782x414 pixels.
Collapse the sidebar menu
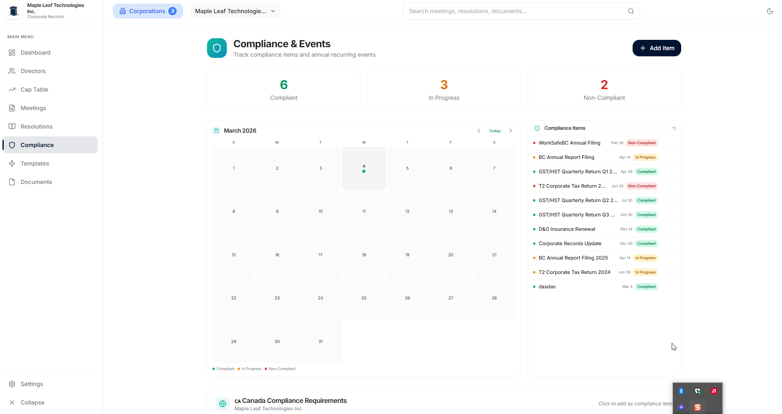point(50,402)
